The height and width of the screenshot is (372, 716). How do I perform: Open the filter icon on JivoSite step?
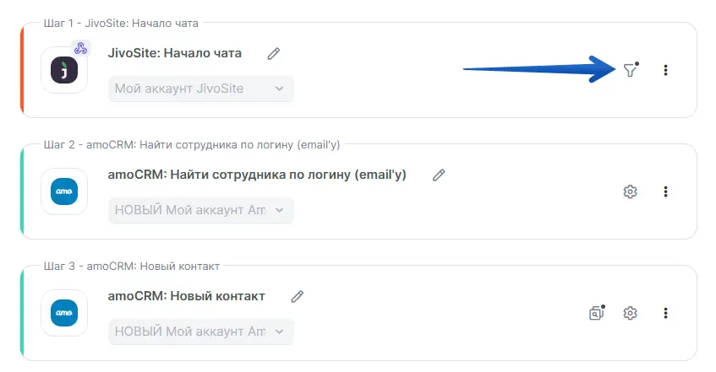point(630,71)
